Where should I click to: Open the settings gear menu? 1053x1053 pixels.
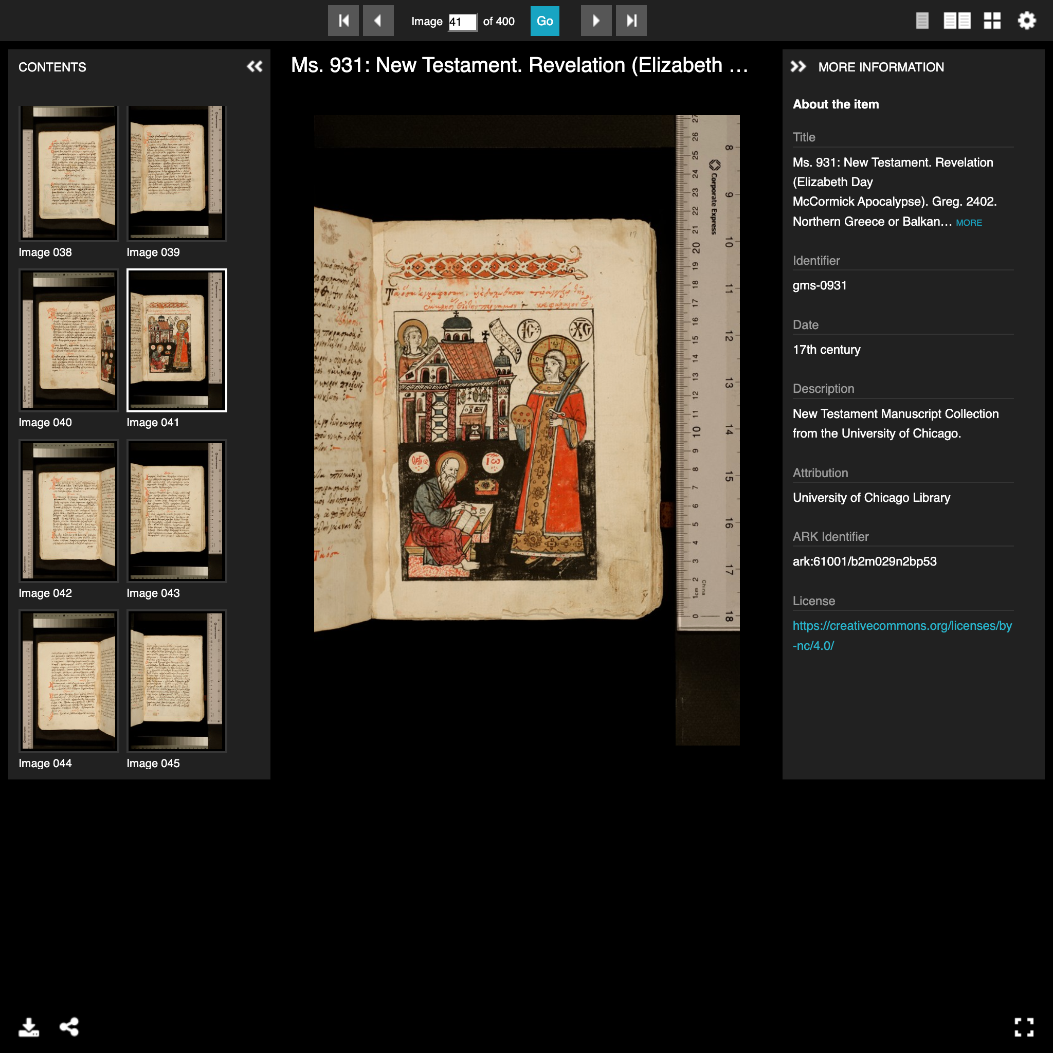1026,21
